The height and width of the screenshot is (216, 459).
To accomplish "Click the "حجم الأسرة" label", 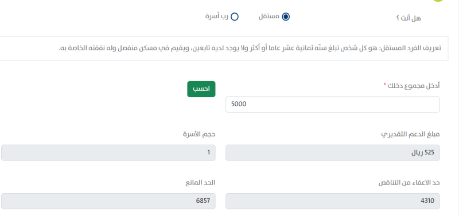I will [199, 134].
